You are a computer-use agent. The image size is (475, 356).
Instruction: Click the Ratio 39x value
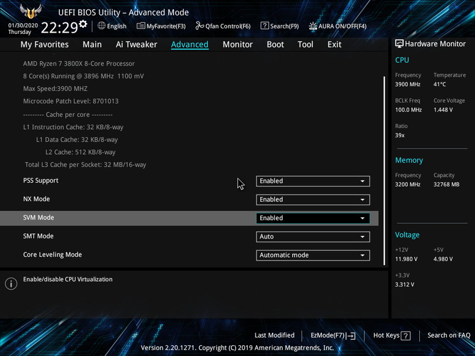[x=400, y=135]
